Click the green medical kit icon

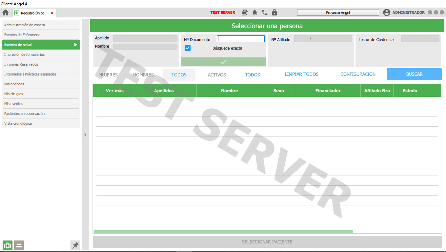click(x=8, y=245)
